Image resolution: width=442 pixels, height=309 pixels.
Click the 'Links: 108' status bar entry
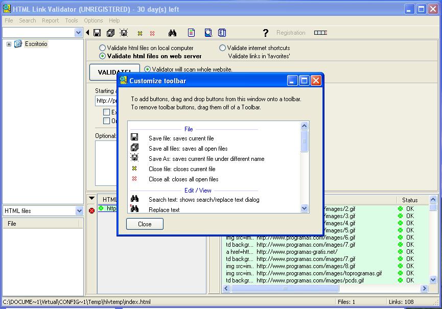pyautogui.click(x=401, y=302)
